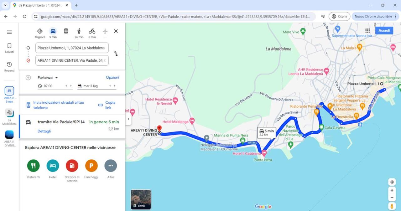Zoom in the map with plus button
The image size is (401, 211).
tap(392, 190)
